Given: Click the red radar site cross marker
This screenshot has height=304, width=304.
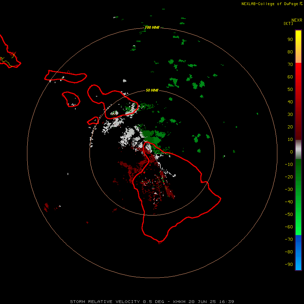Looking at the screenshot, I should (x=144, y=173).
